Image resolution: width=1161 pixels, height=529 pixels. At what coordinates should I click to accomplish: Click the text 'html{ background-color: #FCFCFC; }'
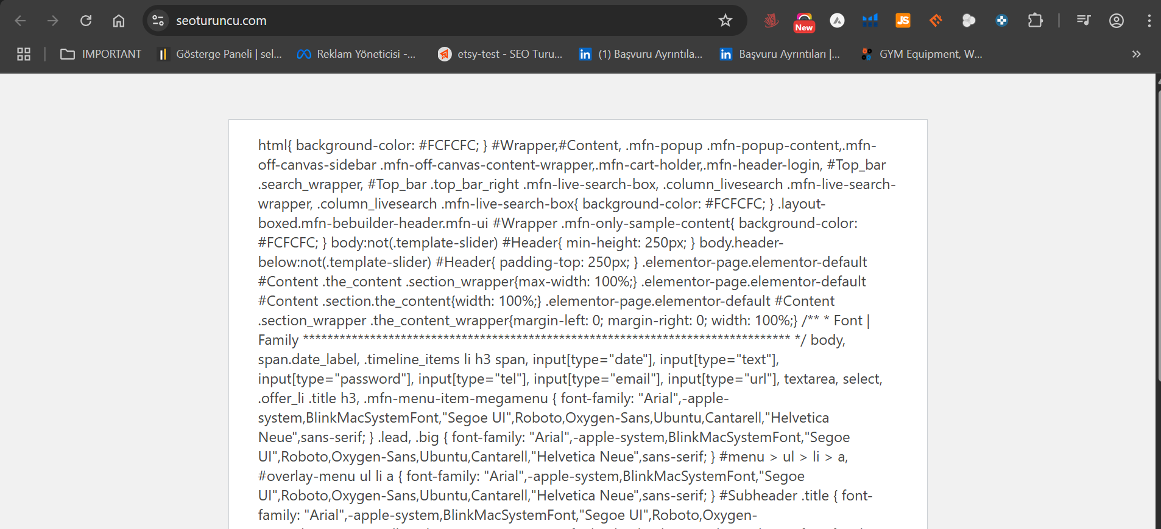(372, 145)
